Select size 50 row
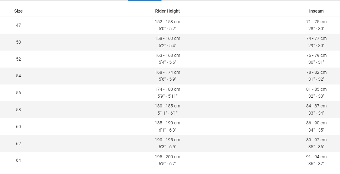Viewport: 340px width, 174px height. 170,42
